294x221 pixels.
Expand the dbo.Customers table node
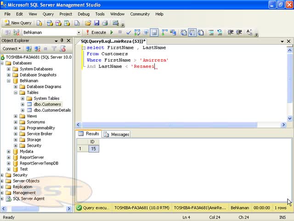click(x=23, y=105)
